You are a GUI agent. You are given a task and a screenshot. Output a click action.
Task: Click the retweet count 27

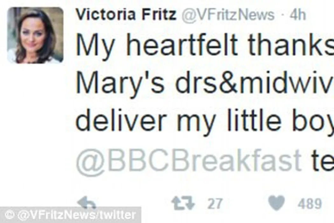coord(215,204)
